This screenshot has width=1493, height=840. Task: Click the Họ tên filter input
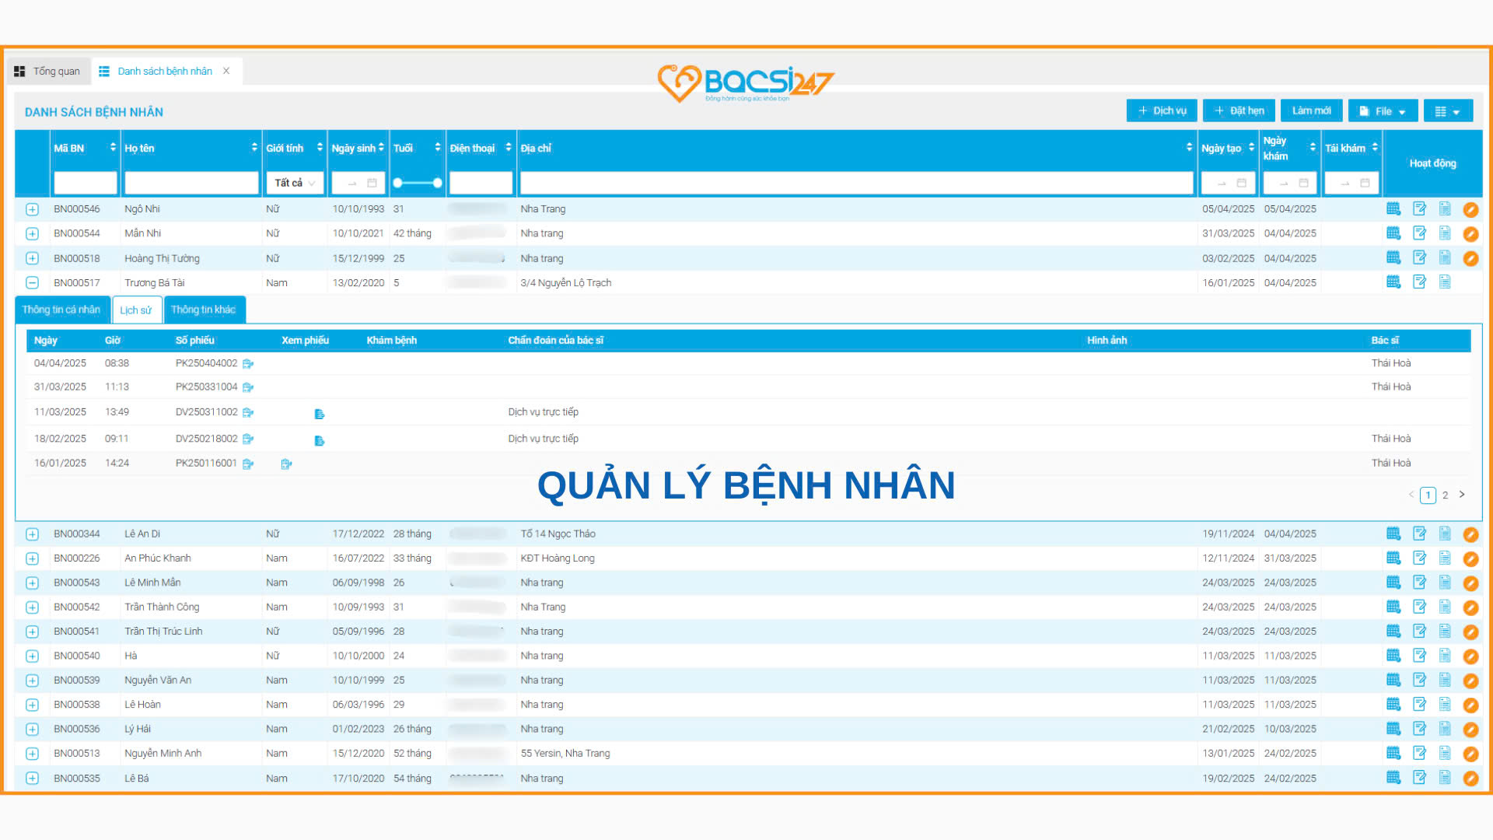click(x=191, y=183)
